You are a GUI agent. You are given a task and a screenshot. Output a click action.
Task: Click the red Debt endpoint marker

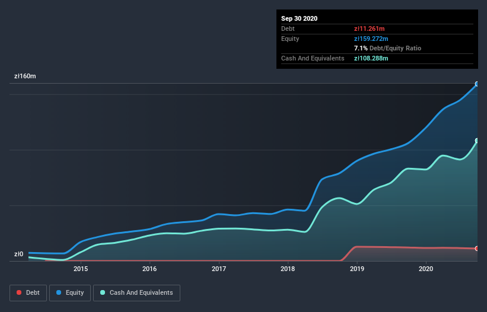[477, 249]
